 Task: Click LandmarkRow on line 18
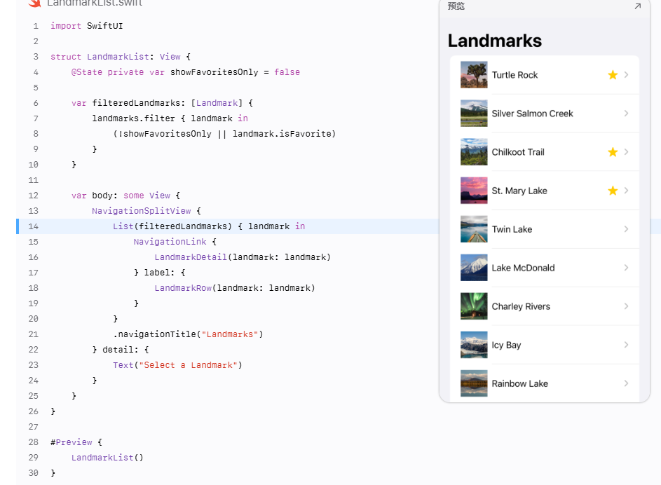tap(183, 288)
